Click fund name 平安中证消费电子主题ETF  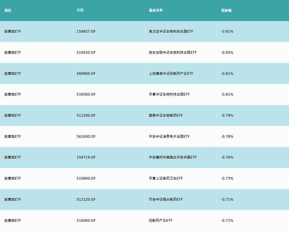tap(169, 137)
